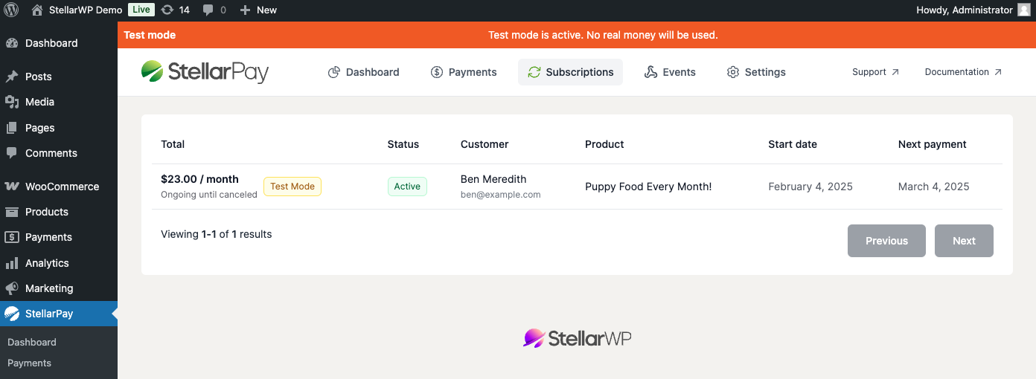Open the Documentation external link
The width and height of the screenshot is (1036, 379).
click(x=963, y=72)
